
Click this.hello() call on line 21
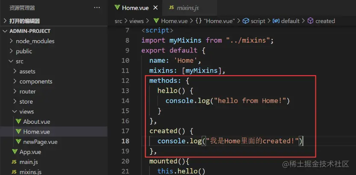181,171
